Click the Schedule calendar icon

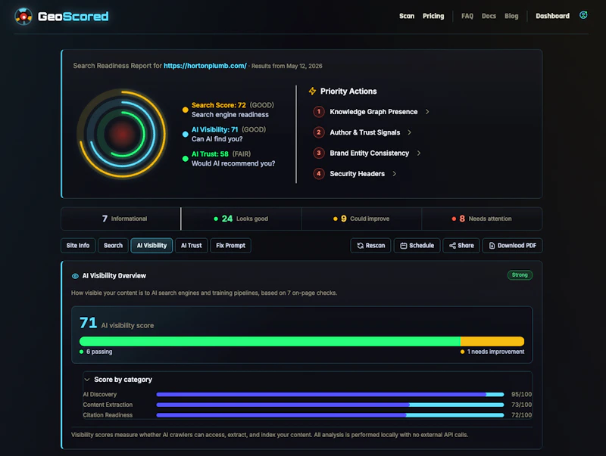click(x=404, y=246)
